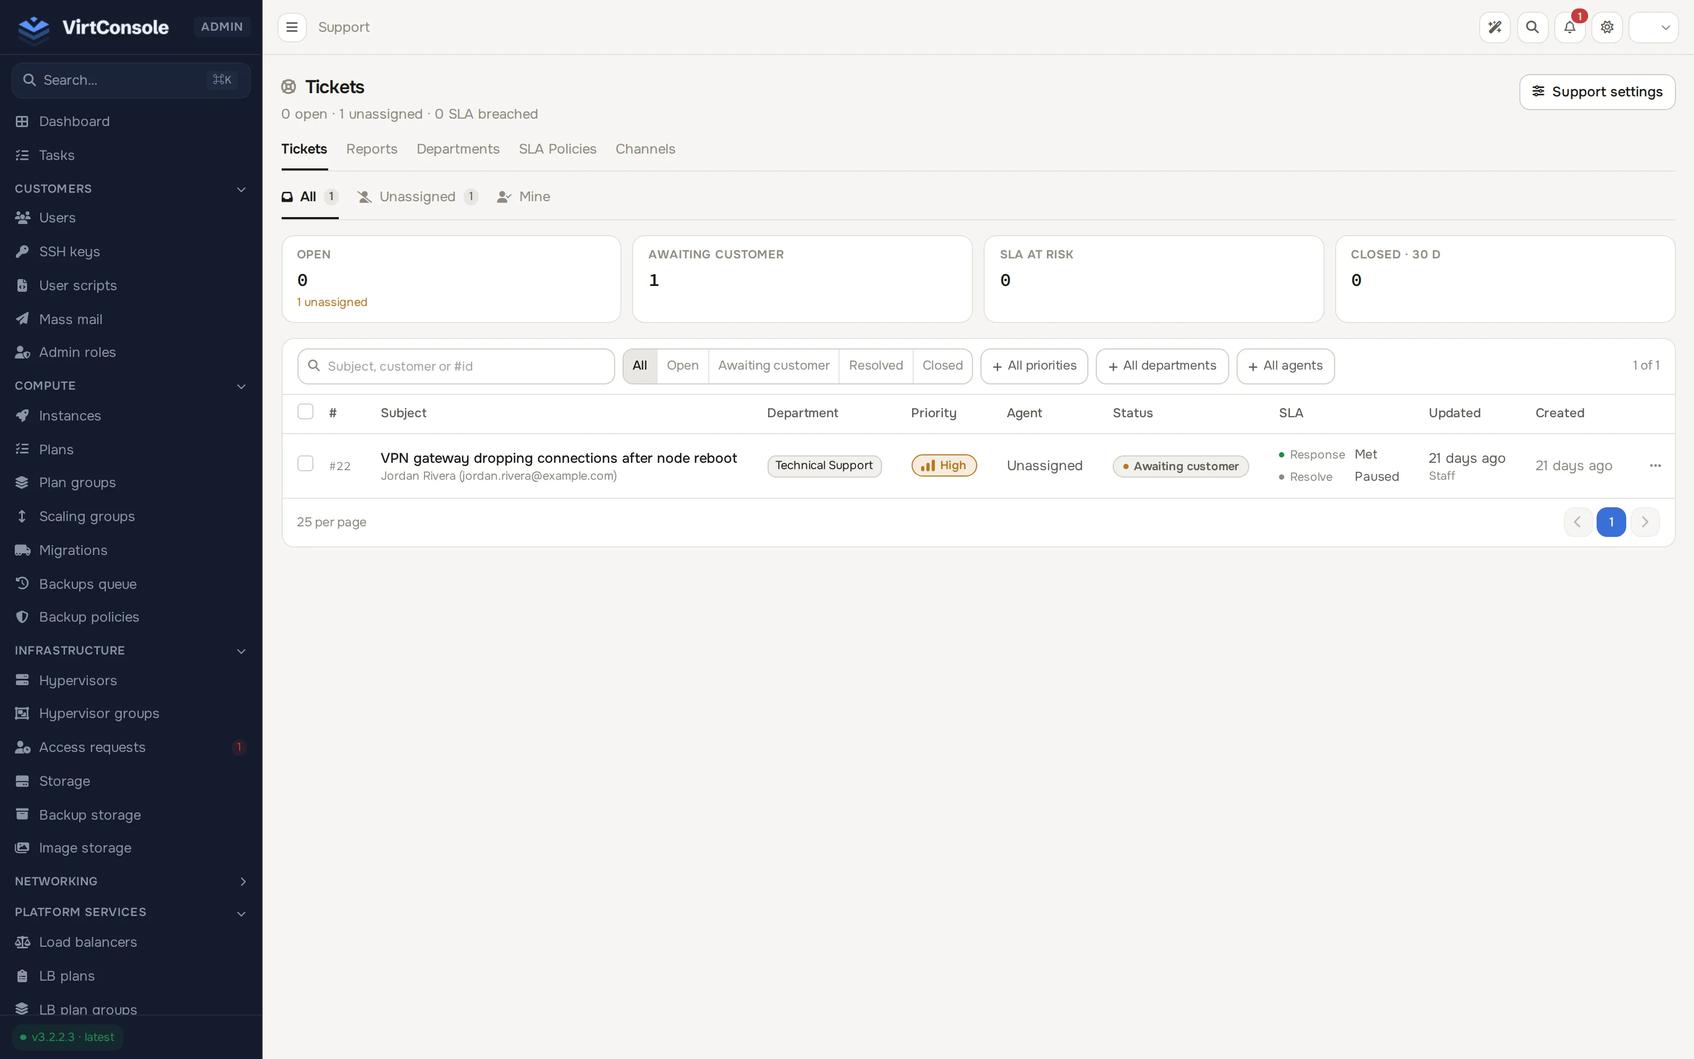Open the theme settings gear icon
1694x1059 pixels.
[x=1607, y=28]
